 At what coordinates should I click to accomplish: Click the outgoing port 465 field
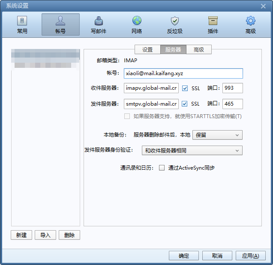point(233,104)
